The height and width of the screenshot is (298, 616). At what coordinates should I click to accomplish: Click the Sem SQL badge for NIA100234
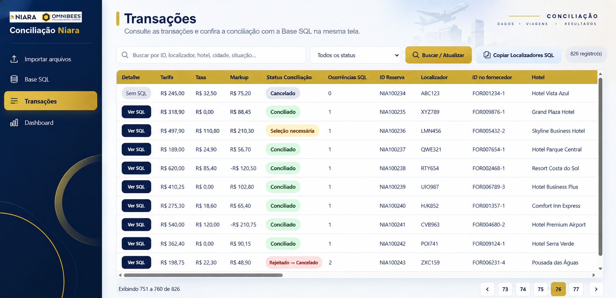point(136,93)
